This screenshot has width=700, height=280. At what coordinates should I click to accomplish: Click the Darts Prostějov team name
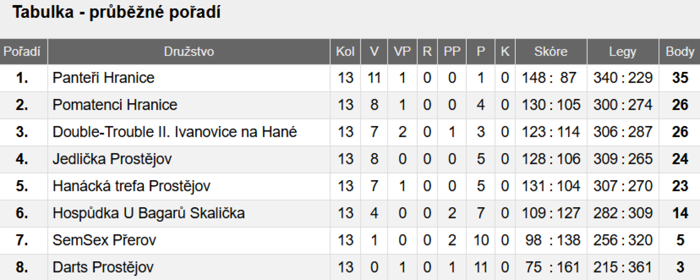tap(103, 267)
